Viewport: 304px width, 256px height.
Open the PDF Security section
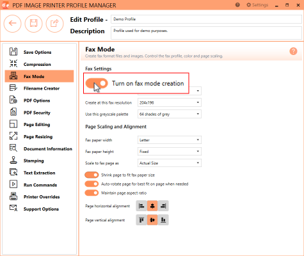click(x=39, y=113)
